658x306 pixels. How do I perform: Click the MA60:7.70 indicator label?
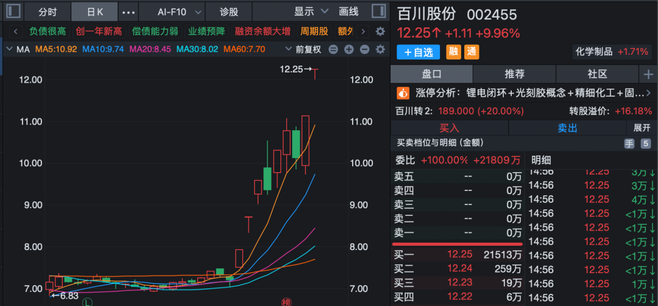click(x=244, y=49)
